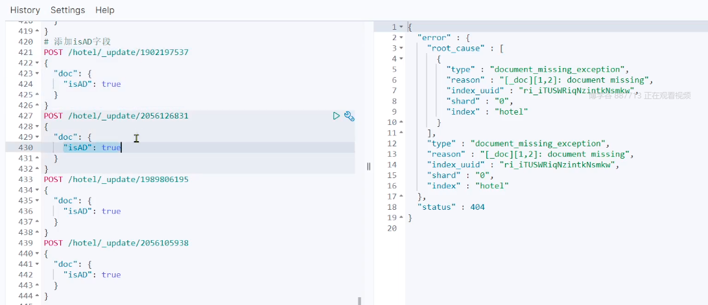Screen dimensions: 708x305
Task: Click "type" : "document_missing_exception" on line 5
Action: coord(537,69)
